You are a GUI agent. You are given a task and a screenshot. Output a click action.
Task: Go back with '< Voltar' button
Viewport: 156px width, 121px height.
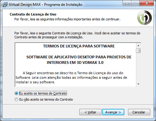click(90, 112)
